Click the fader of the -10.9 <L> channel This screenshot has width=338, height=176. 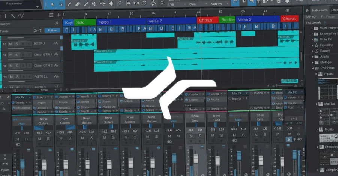pos(44,165)
